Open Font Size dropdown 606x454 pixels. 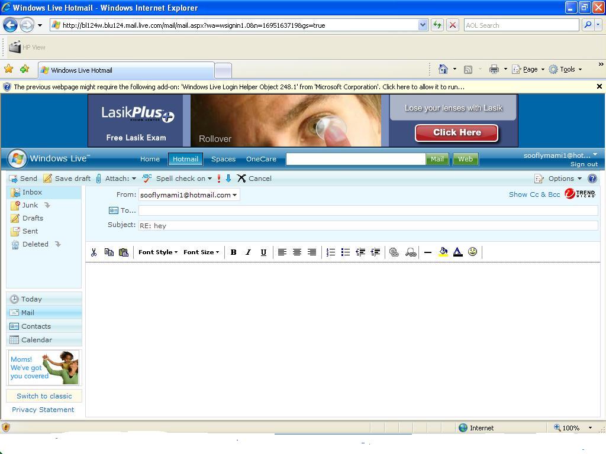[201, 252]
